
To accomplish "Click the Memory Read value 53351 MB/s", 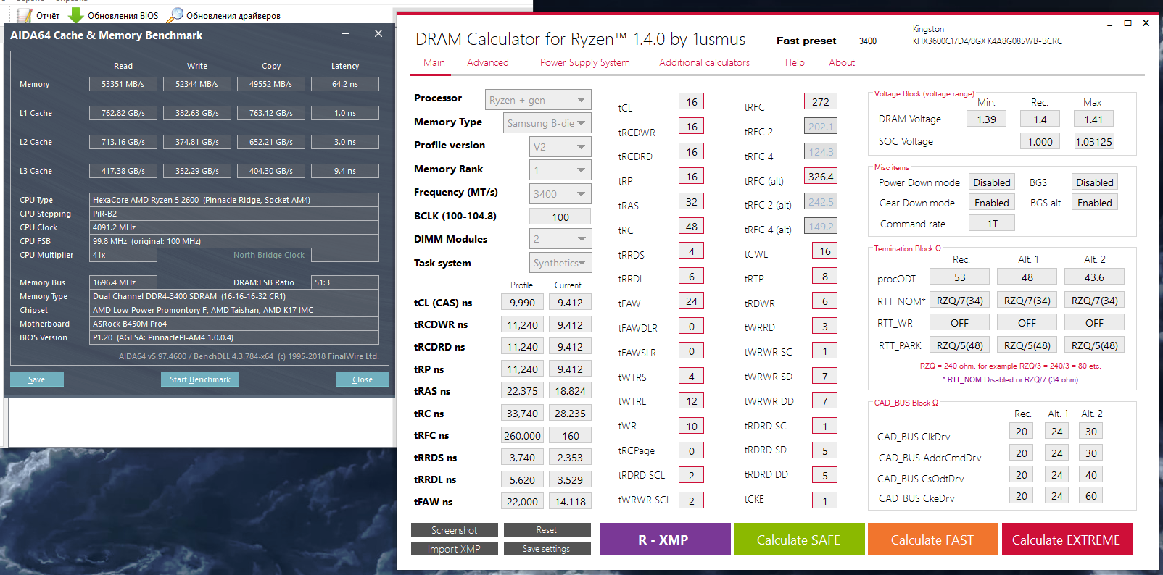I will [x=123, y=84].
